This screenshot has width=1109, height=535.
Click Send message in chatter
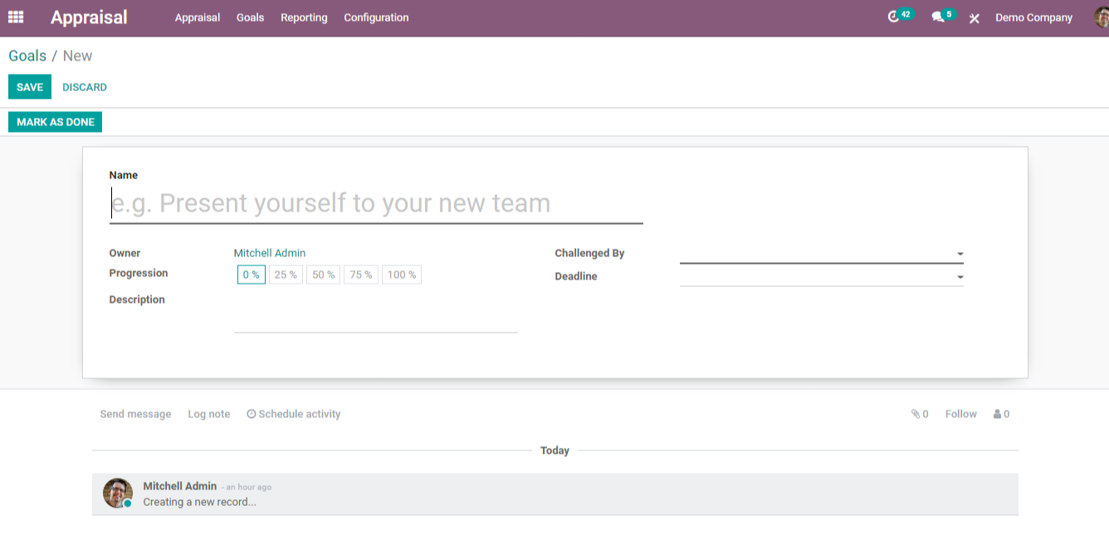tap(135, 414)
